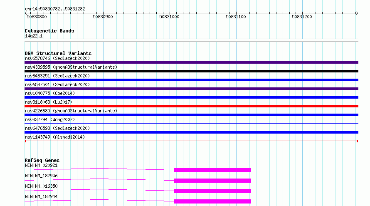Select the blue bar for nsv6476598
The width and height of the screenshot is (370, 206).
click(191, 132)
